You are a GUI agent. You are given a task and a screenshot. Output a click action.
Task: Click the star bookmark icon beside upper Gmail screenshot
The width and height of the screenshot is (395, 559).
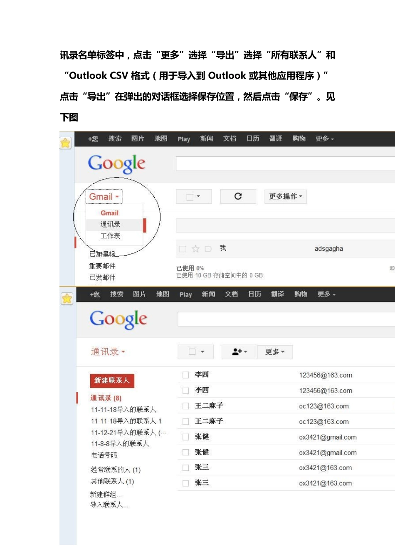65,143
